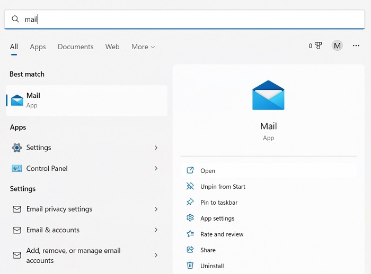The height and width of the screenshot is (274, 371).
Task: Click envelope icon beside Email privacy settings
Action: (x=17, y=209)
